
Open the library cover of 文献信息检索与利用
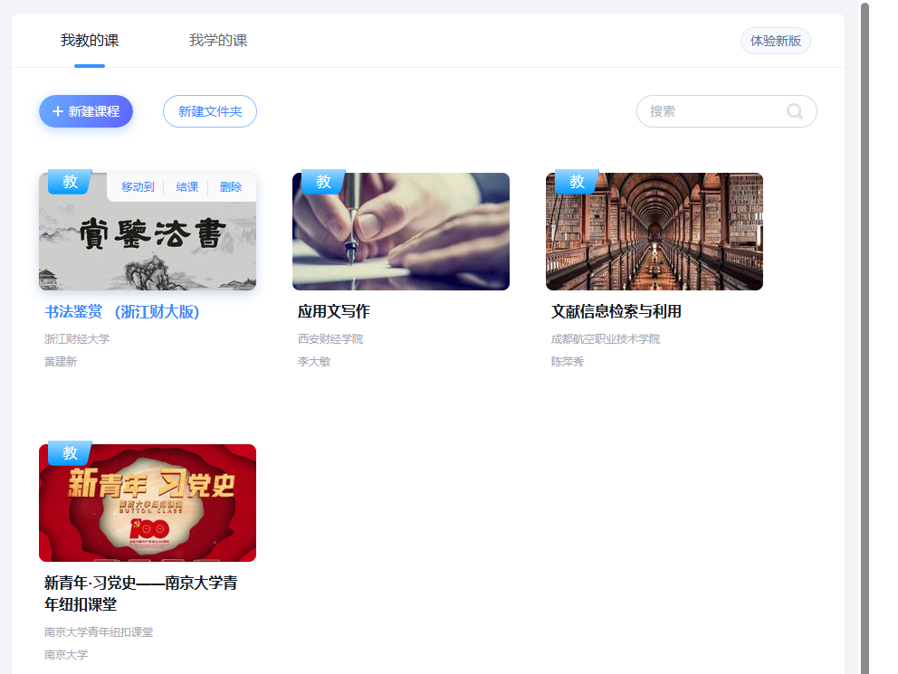[x=654, y=233]
